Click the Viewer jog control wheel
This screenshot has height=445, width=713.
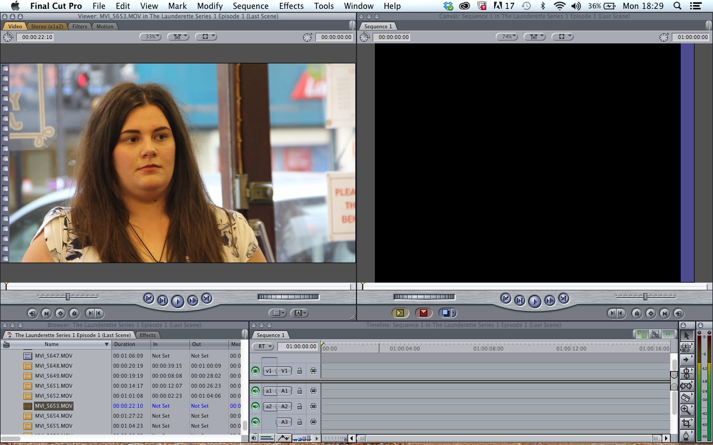[x=289, y=297]
